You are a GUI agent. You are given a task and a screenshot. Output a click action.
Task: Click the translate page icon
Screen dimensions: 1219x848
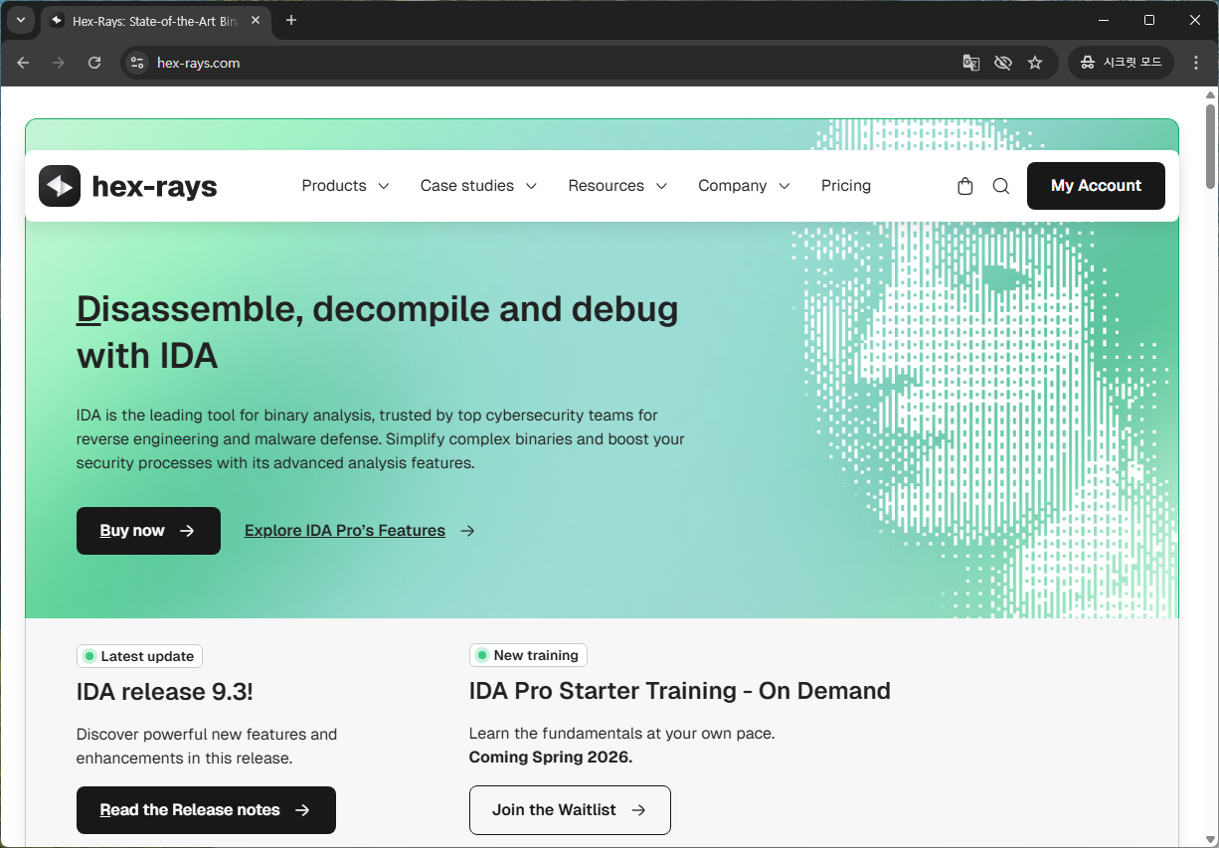971,63
